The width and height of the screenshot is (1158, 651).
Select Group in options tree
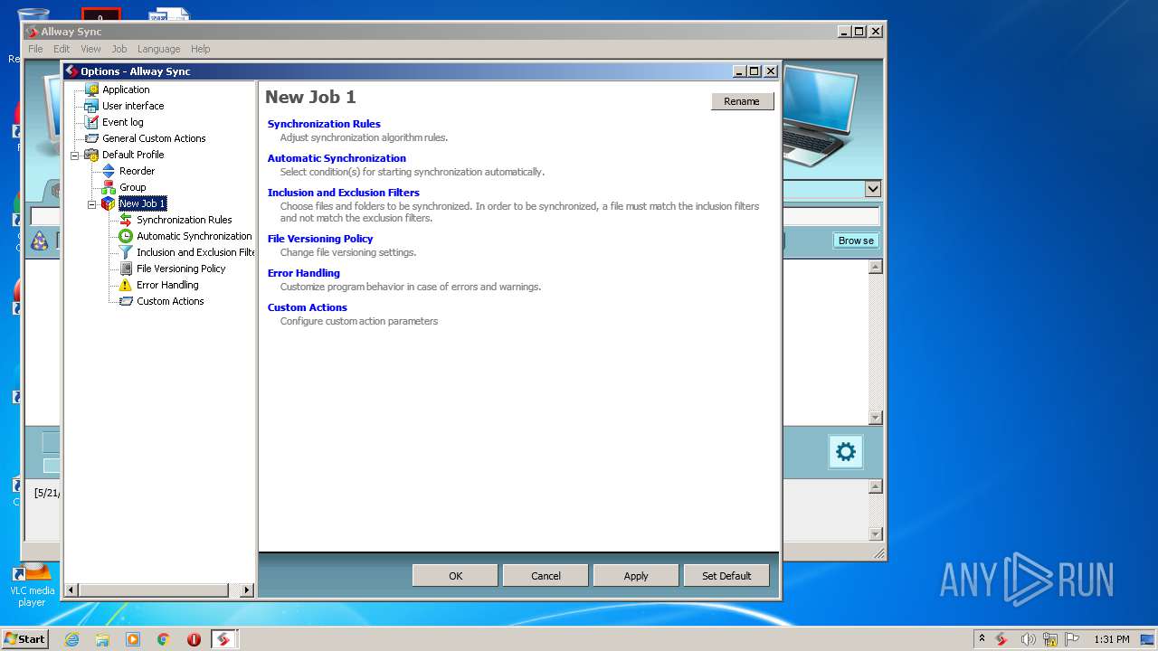[133, 187]
